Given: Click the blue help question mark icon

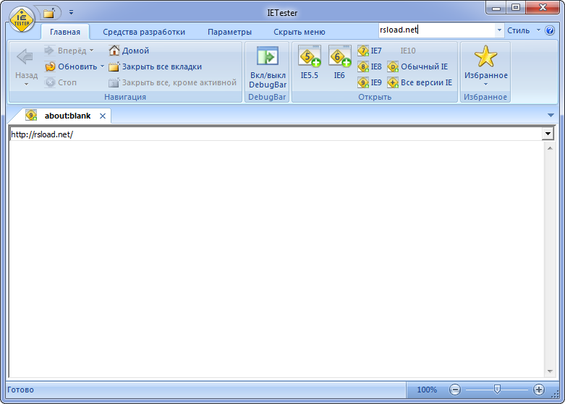Looking at the screenshot, I should 550,30.
